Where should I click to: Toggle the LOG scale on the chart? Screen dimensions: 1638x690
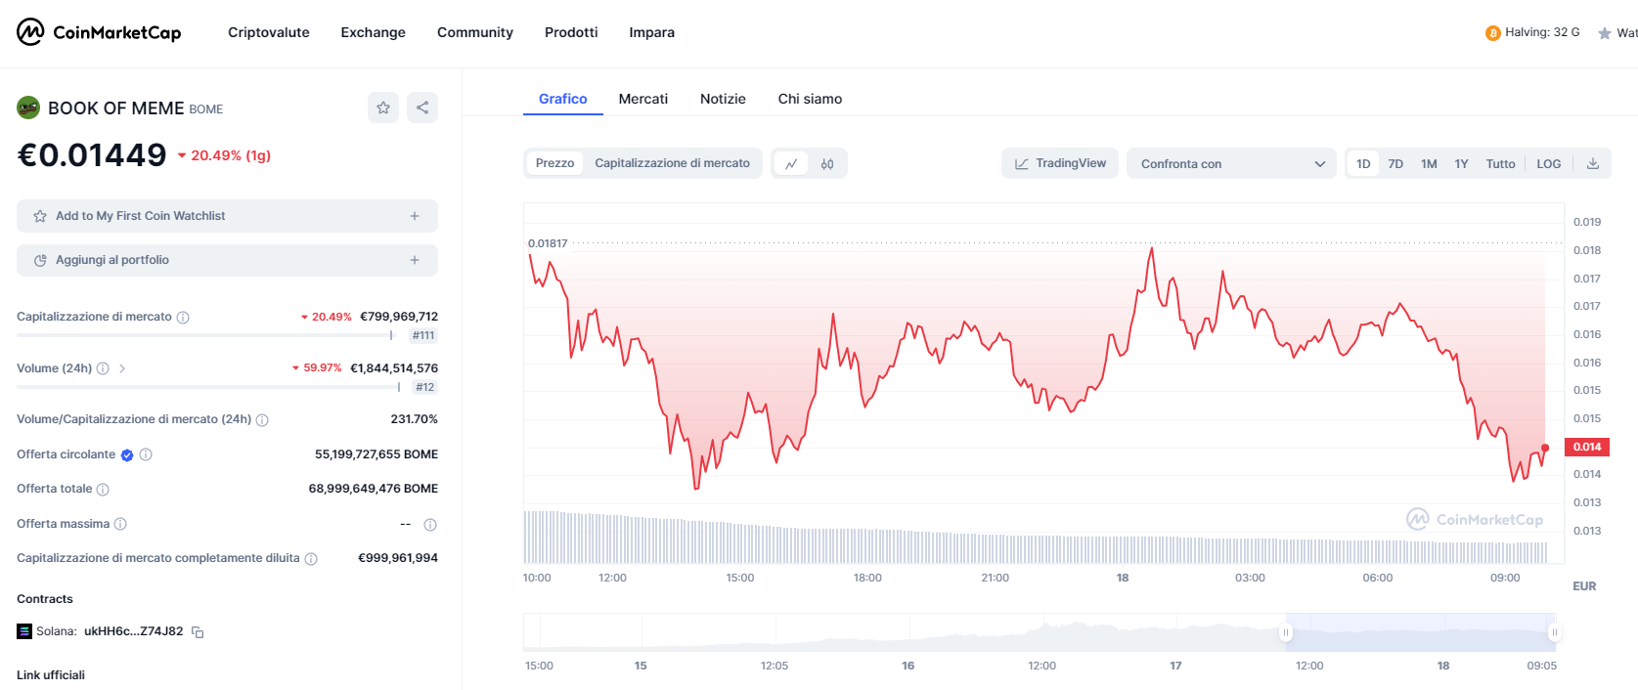1548,163
